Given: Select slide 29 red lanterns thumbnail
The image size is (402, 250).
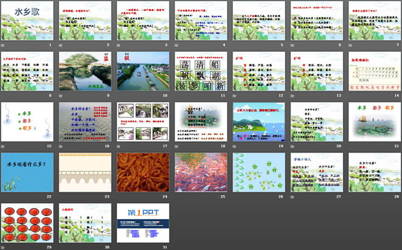Looking at the screenshot, I should (x=27, y=223).
